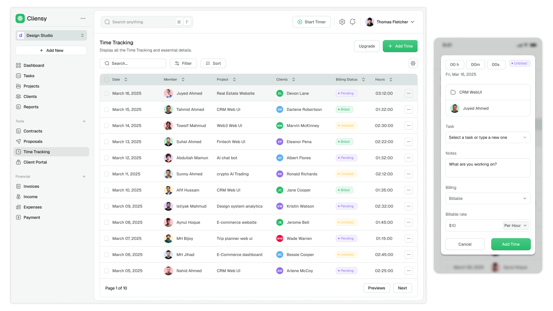Select the March 10, 2025 row checkbox
This screenshot has width=553, height=311.
(107, 190)
